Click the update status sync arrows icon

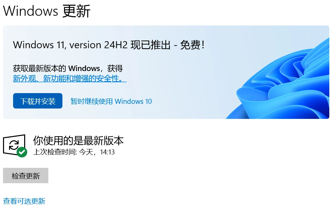pos(14,145)
